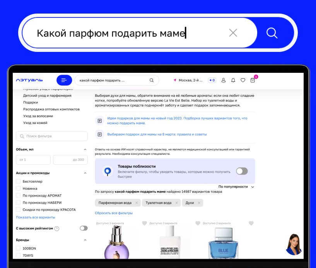This screenshot has width=316, height=268.
Task: Open the notifications bell icon
Action: [233, 80]
